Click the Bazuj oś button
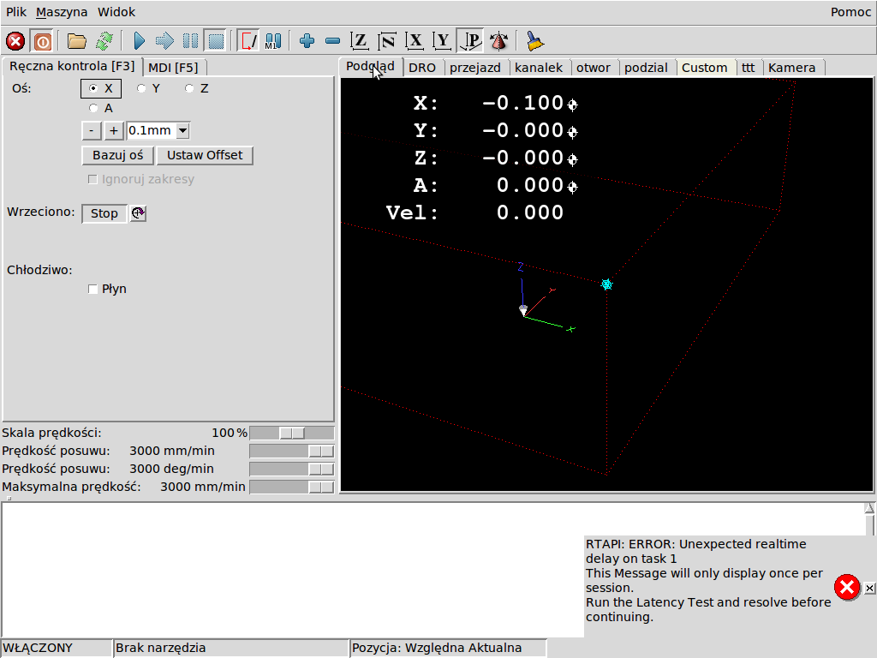 pyautogui.click(x=118, y=156)
